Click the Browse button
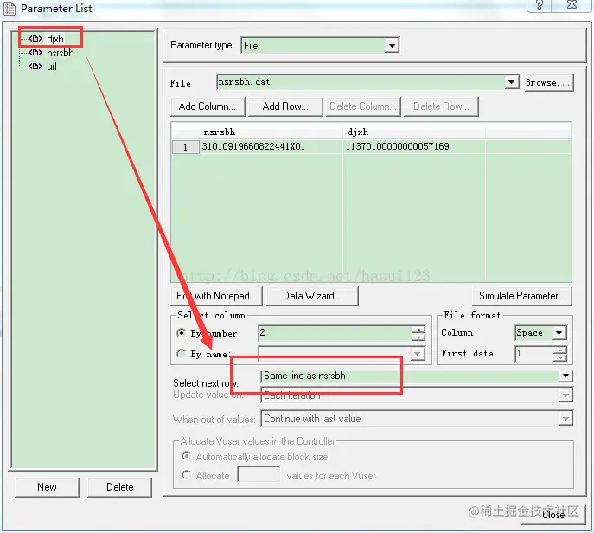This screenshot has height=533, width=594. 548,83
